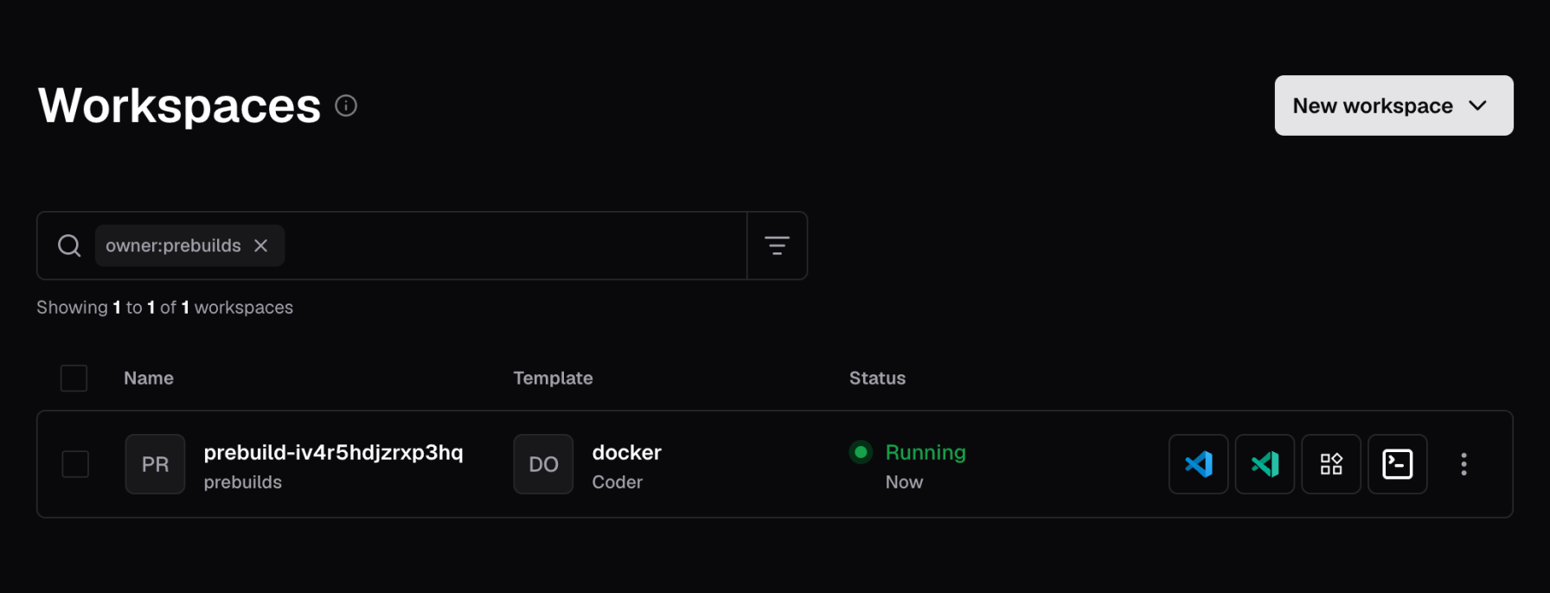
Task: Click the search magnifier icon
Action: pyautogui.click(x=69, y=245)
